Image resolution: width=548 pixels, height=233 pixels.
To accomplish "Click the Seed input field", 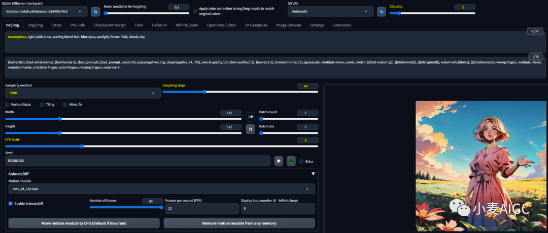I will click(138, 161).
